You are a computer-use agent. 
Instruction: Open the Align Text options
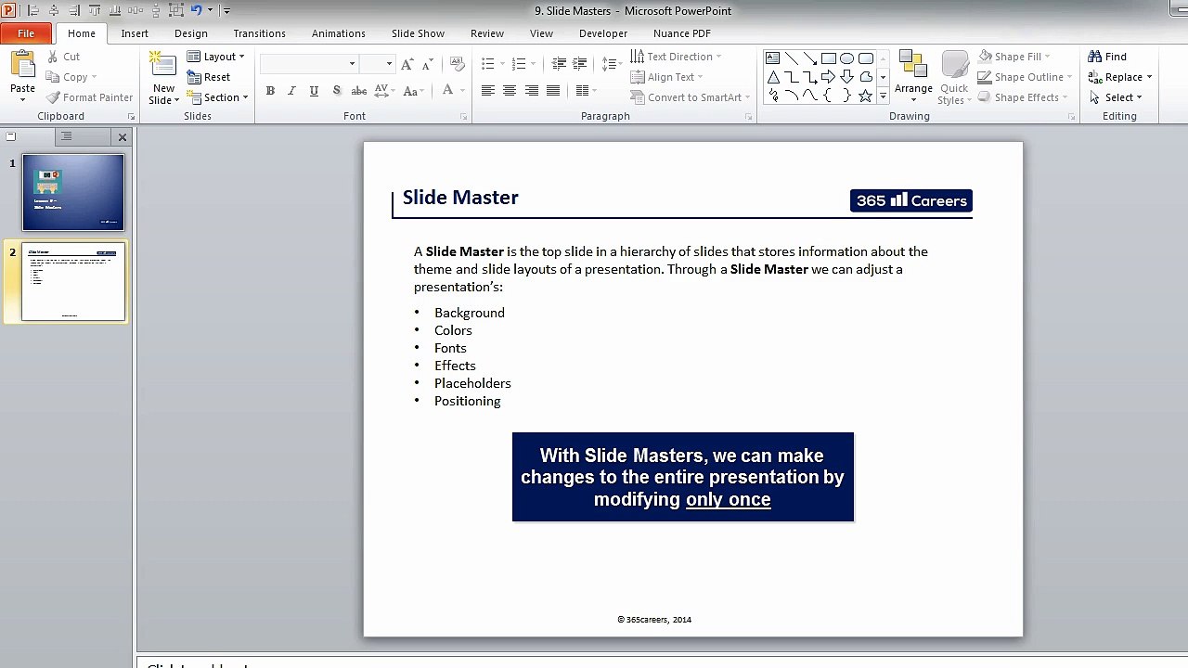[667, 77]
